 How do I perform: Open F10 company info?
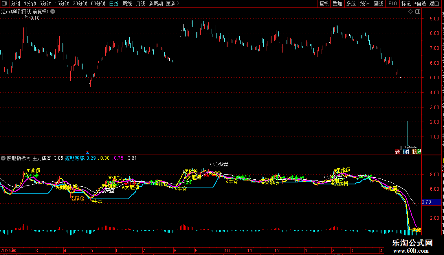[393, 4]
